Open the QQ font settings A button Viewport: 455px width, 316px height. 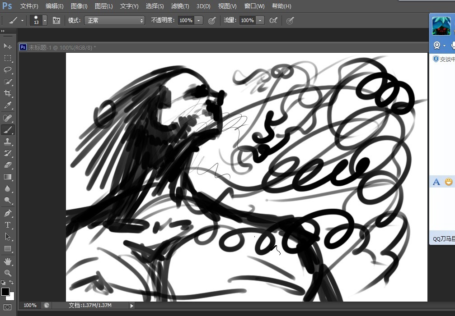pyautogui.click(x=436, y=182)
